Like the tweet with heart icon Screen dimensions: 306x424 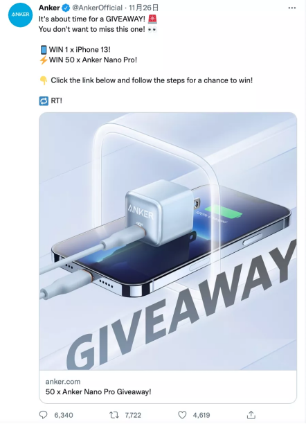tap(183, 415)
